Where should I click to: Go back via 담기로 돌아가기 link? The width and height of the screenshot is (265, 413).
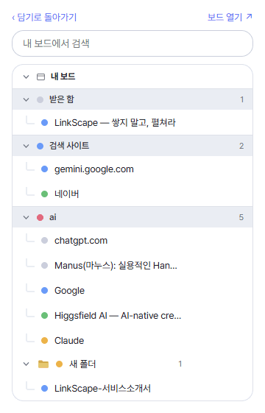44,18
